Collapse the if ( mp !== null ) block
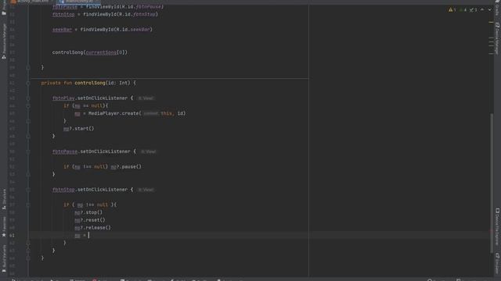Screen dimensions: 501x281 pyautogui.click(x=28, y=205)
